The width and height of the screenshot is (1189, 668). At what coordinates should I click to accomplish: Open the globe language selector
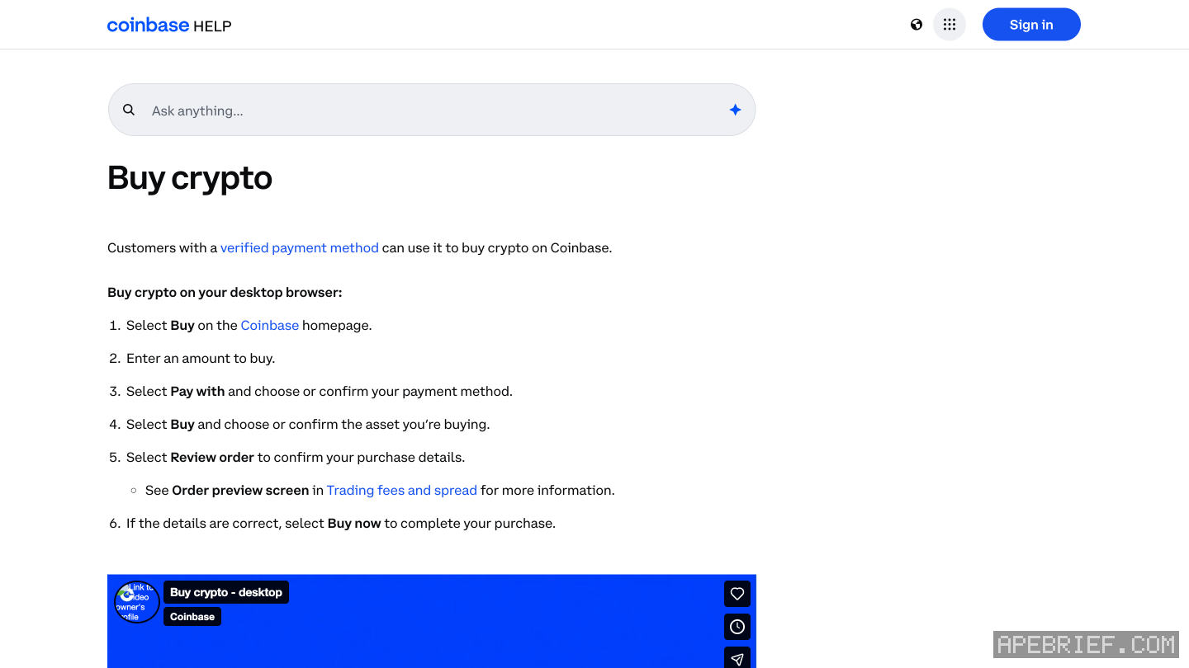point(917,25)
